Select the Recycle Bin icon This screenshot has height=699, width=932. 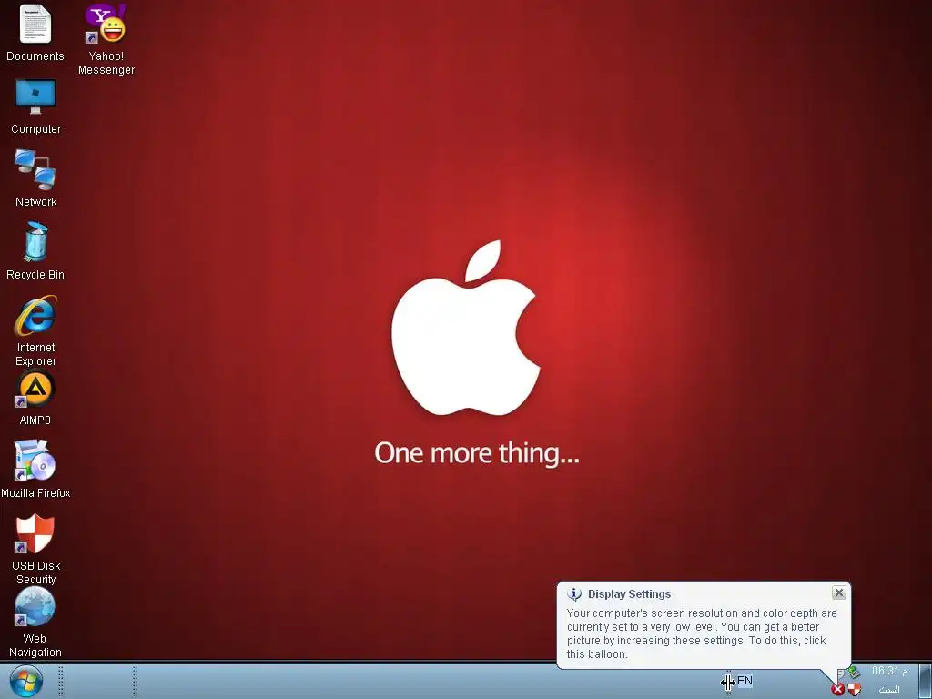pos(35,251)
